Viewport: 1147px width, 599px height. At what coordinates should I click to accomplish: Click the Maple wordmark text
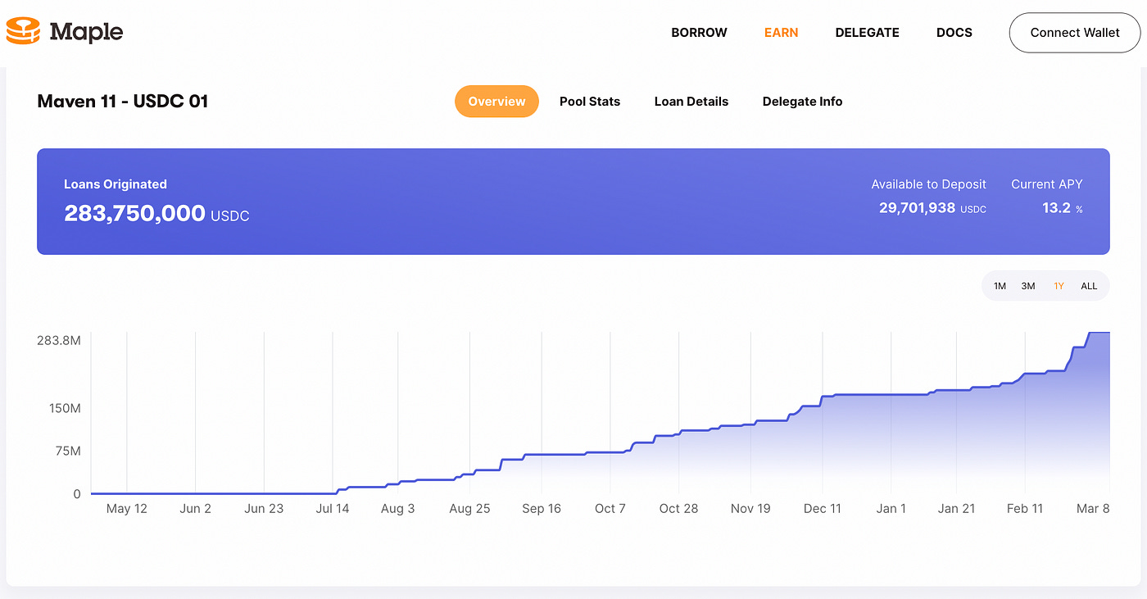[86, 33]
